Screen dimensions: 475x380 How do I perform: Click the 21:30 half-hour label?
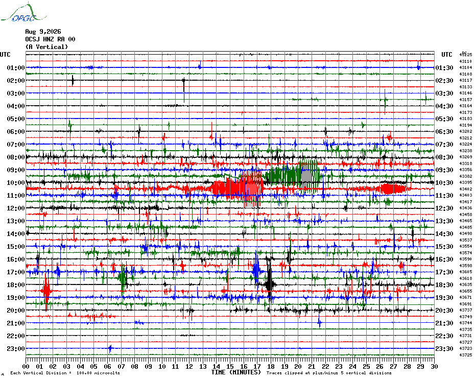pos(444,323)
